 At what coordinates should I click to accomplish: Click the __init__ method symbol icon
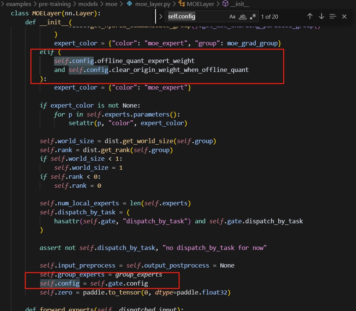pyautogui.click(x=226, y=4)
